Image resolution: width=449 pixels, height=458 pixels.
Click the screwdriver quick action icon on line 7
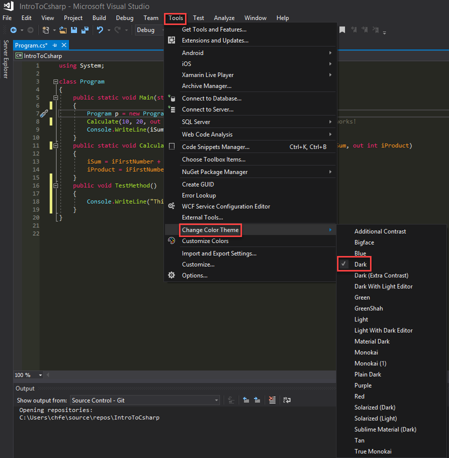point(44,113)
